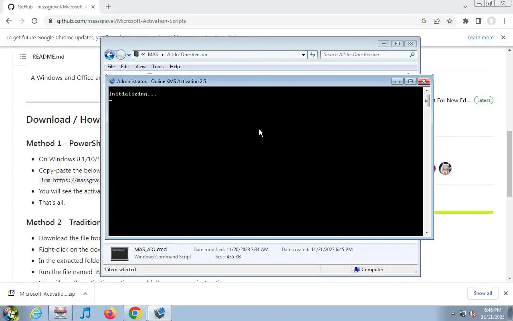Viewport: 513px width, 321px height.
Task: Open the Explorer Edit menu
Action: 125,67
